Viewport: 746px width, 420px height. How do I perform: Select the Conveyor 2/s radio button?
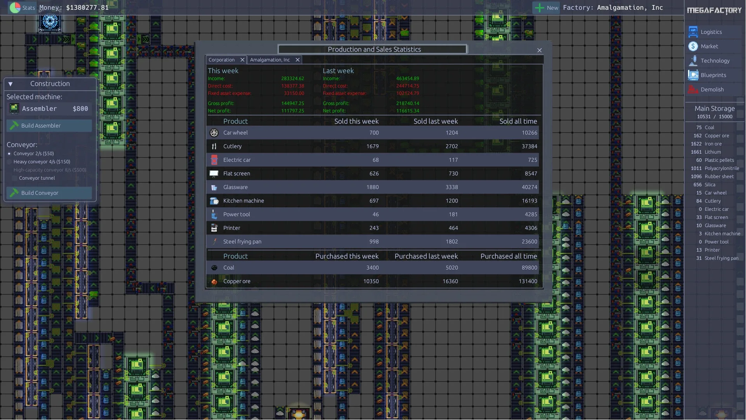(9, 153)
